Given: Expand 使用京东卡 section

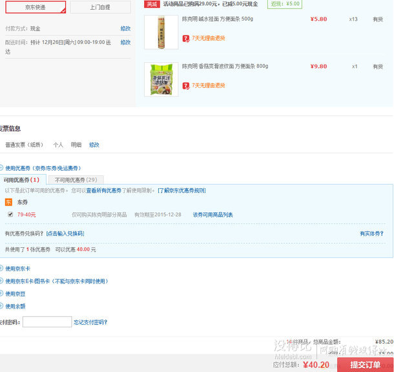Looking at the screenshot, I should [x=17, y=268].
